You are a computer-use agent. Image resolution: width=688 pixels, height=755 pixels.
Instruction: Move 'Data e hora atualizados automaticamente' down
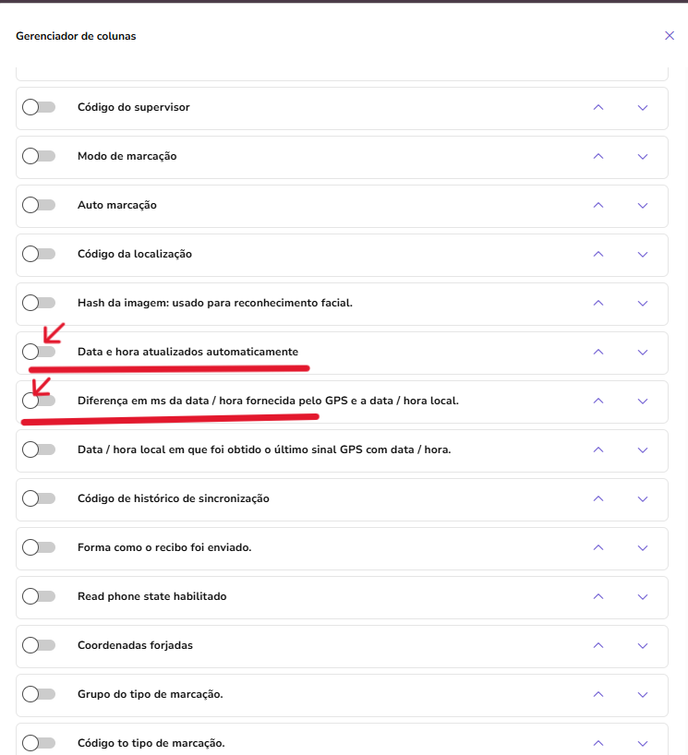(x=643, y=352)
